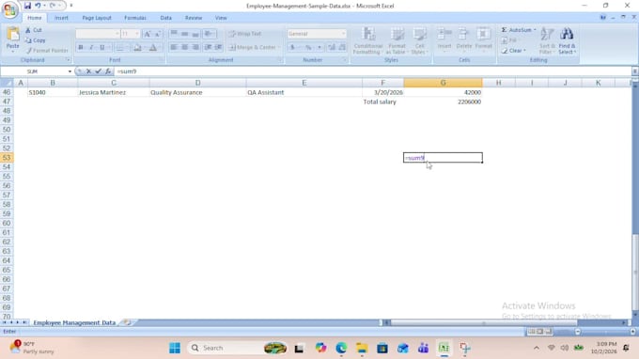Open the Review ribbon tab
Screen dimensions: 639x359
click(194, 18)
